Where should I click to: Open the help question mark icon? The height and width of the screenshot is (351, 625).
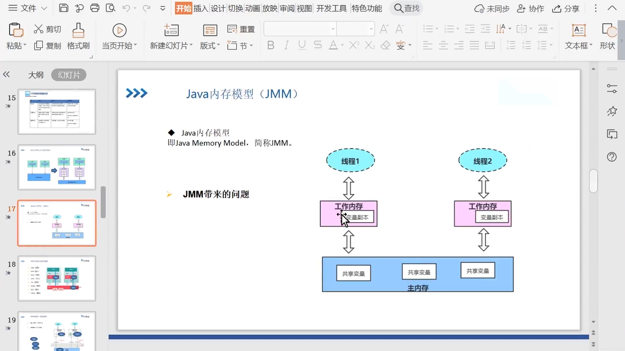coord(612,157)
